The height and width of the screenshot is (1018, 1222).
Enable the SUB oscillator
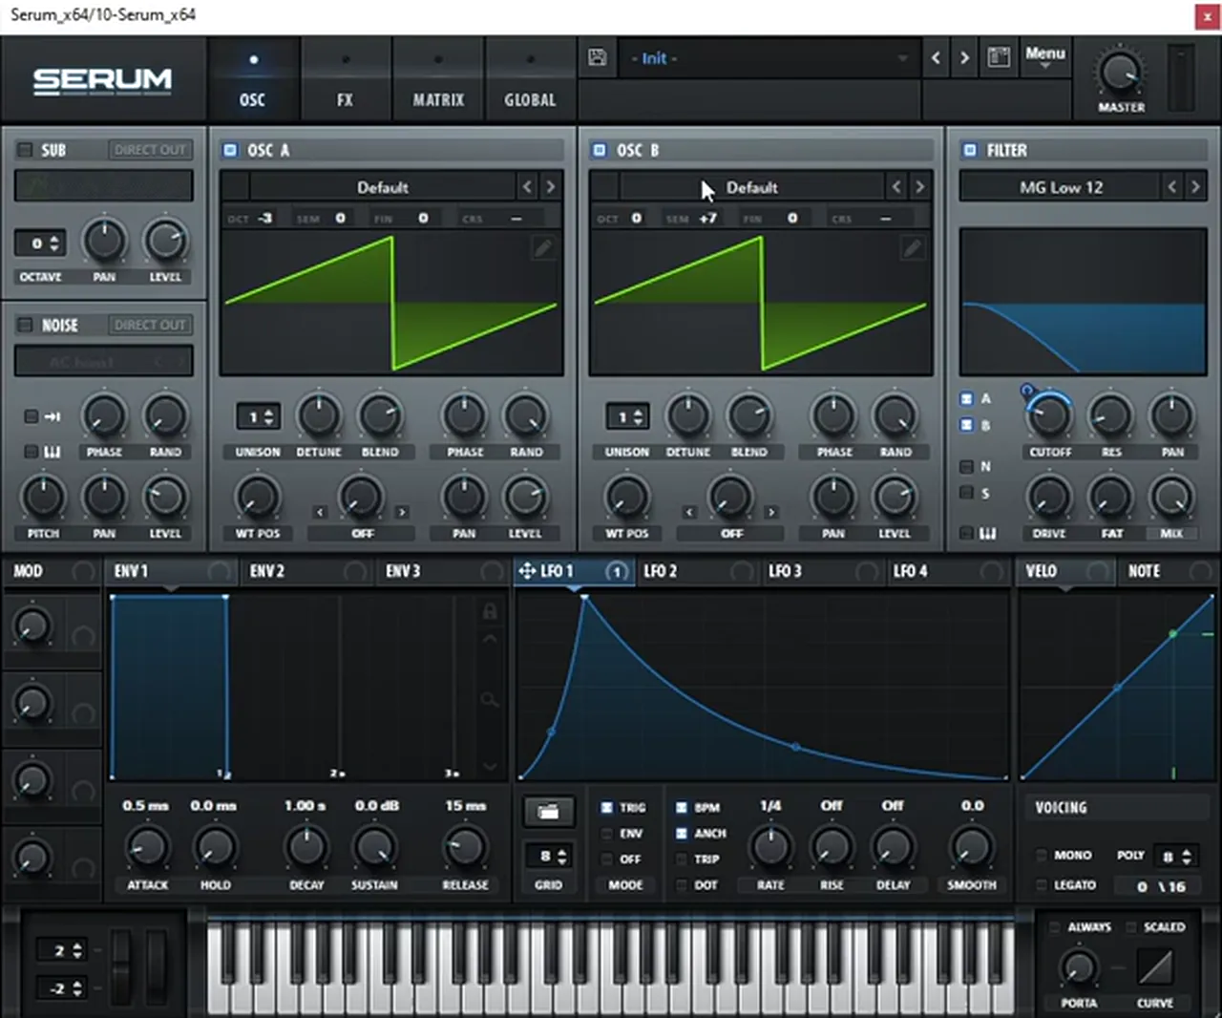point(25,150)
